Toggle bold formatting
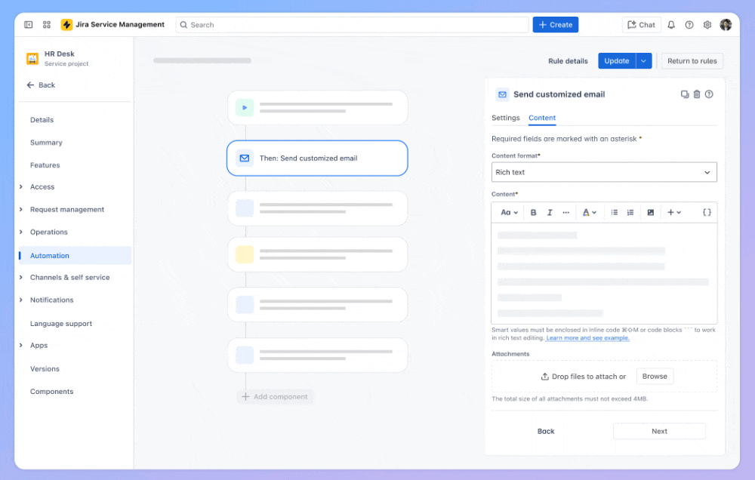755x480 pixels. (x=534, y=212)
